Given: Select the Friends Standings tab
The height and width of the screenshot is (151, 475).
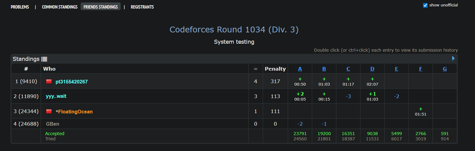Looking at the screenshot, I should pos(100,7).
